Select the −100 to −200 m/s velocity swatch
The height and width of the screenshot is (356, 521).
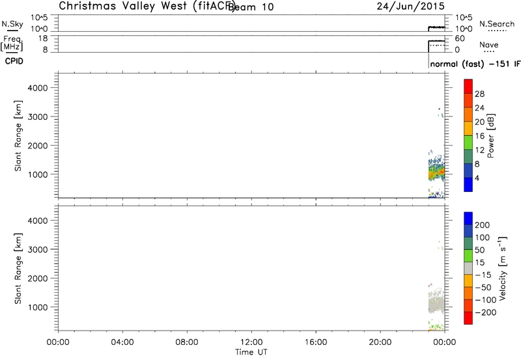[x=468, y=306]
